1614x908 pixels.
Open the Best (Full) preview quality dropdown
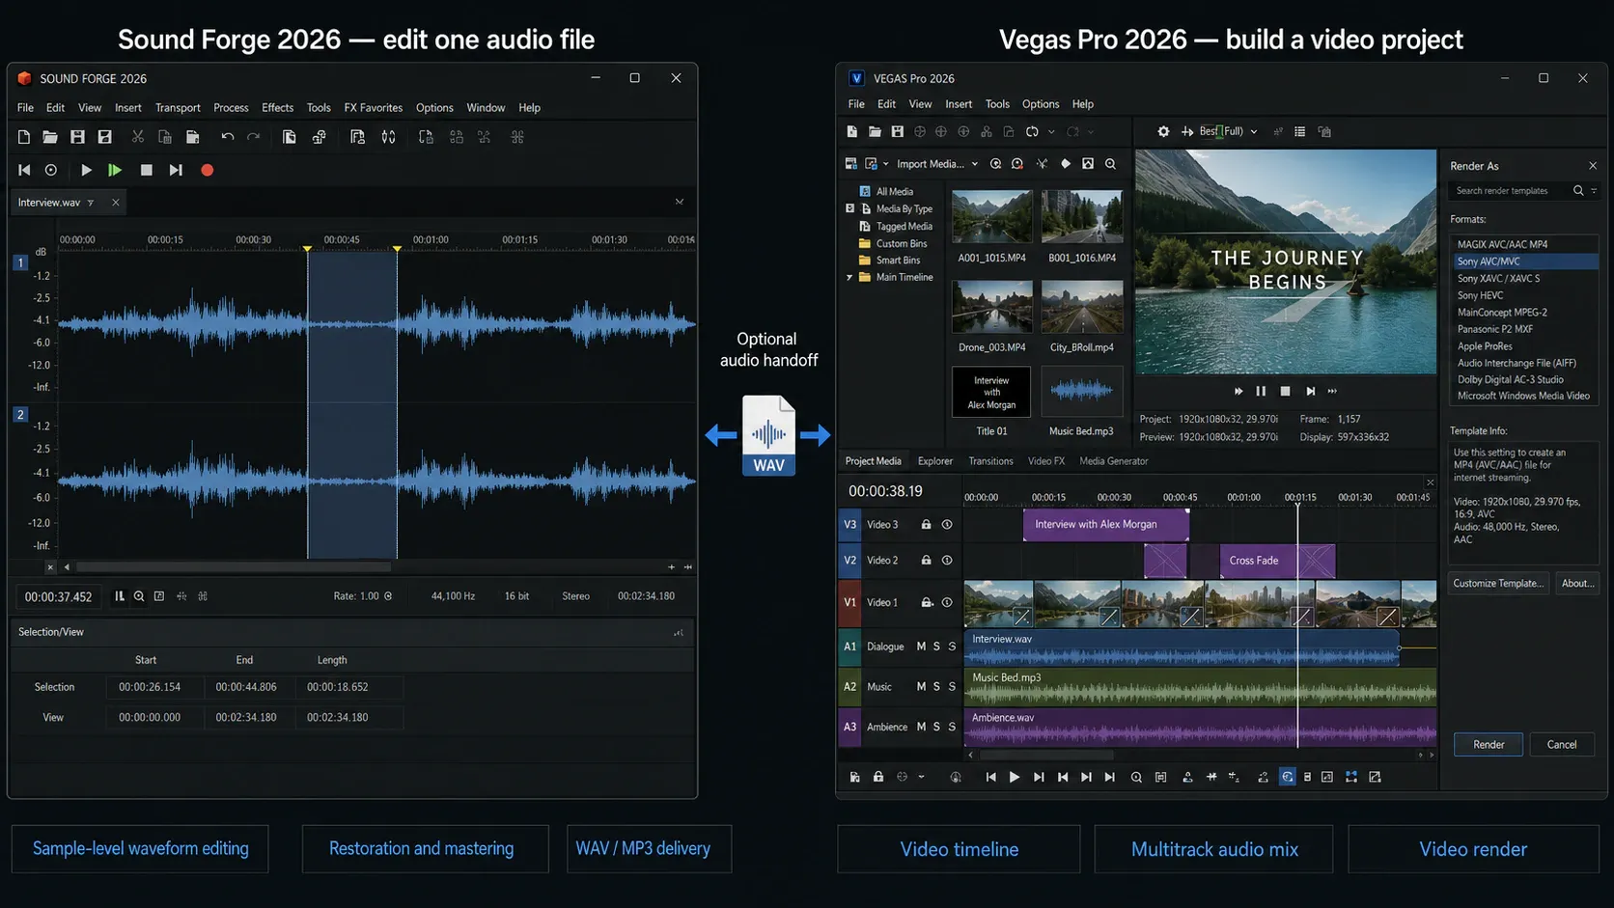point(1254,131)
